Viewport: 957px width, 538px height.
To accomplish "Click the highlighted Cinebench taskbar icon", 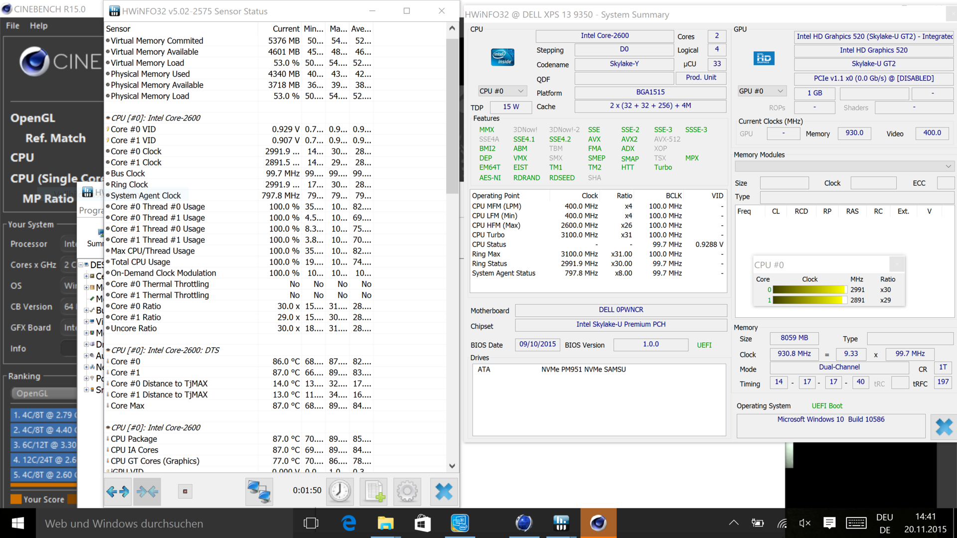I will pyautogui.click(x=598, y=523).
